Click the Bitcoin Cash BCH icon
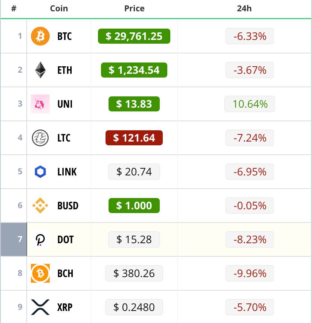312x323 pixels. tap(40, 273)
